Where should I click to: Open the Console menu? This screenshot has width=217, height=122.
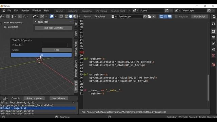click(x=16, y=98)
